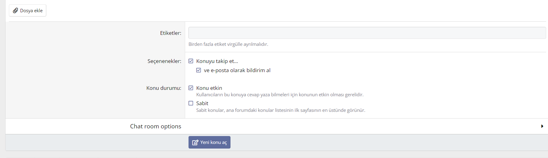Viewport: 548px width, 158px height.
Task: Expand using the Chat room options arrow
Action: pyautogui.click(x=542, y=126)
